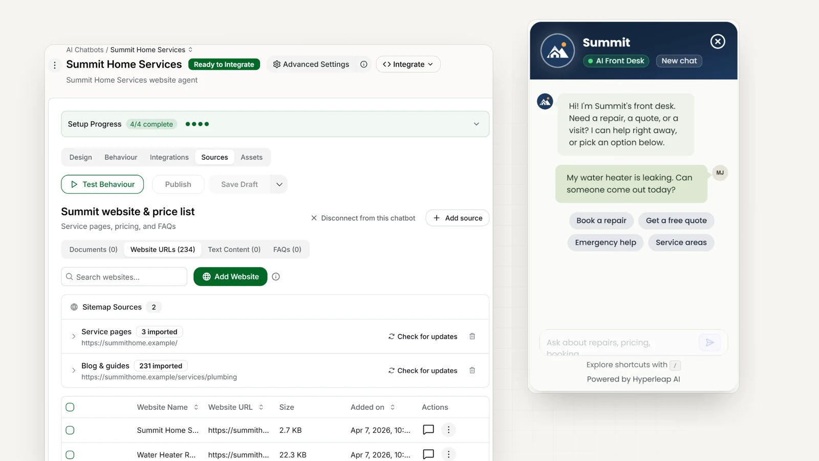This screenshot has height=461, width=819.
Task: Click the info icon beside Add Website
Action: 276,277
